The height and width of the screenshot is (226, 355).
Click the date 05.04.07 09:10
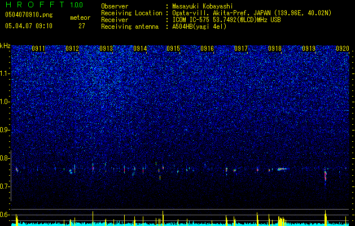click(x=29, y=26)
